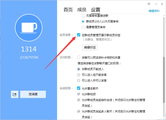Select the 设置 tab
This screenshot has width=166, height=120.
96,10
